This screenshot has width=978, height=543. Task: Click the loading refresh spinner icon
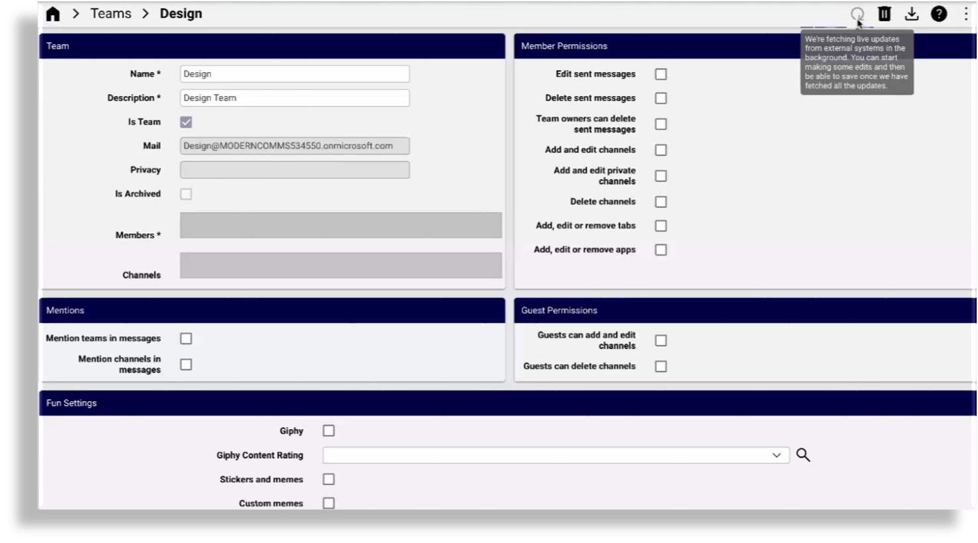pyautogui.click(x=857, y=14)
